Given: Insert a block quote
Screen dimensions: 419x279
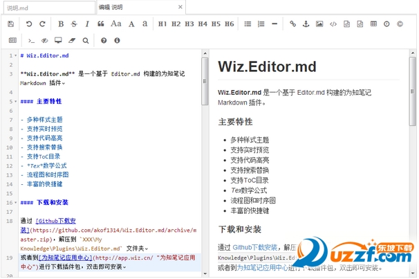Looking at the screenshot, I should (101, 24).
